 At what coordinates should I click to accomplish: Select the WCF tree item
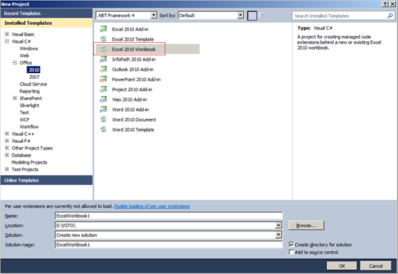(x=24, y=119)
